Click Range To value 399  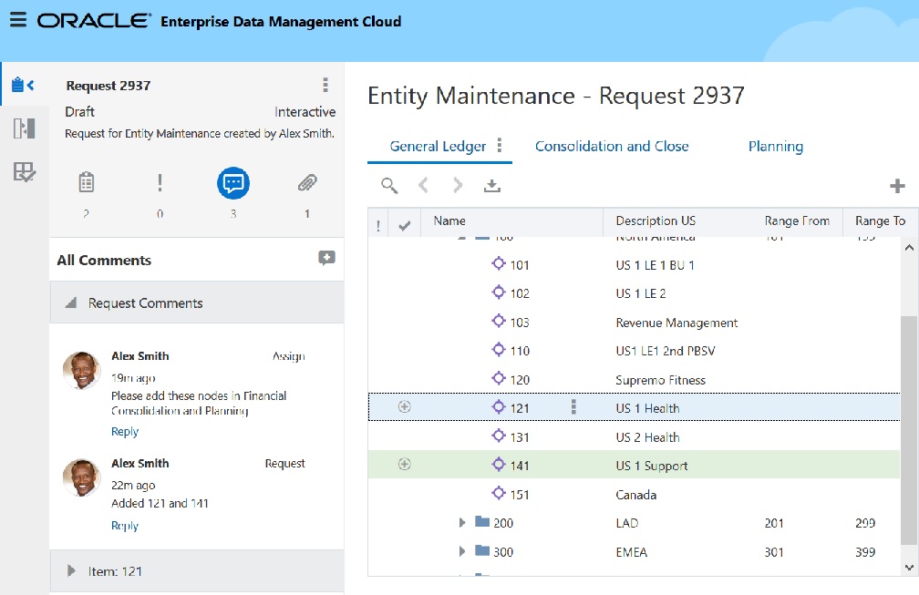pos(865,551)
